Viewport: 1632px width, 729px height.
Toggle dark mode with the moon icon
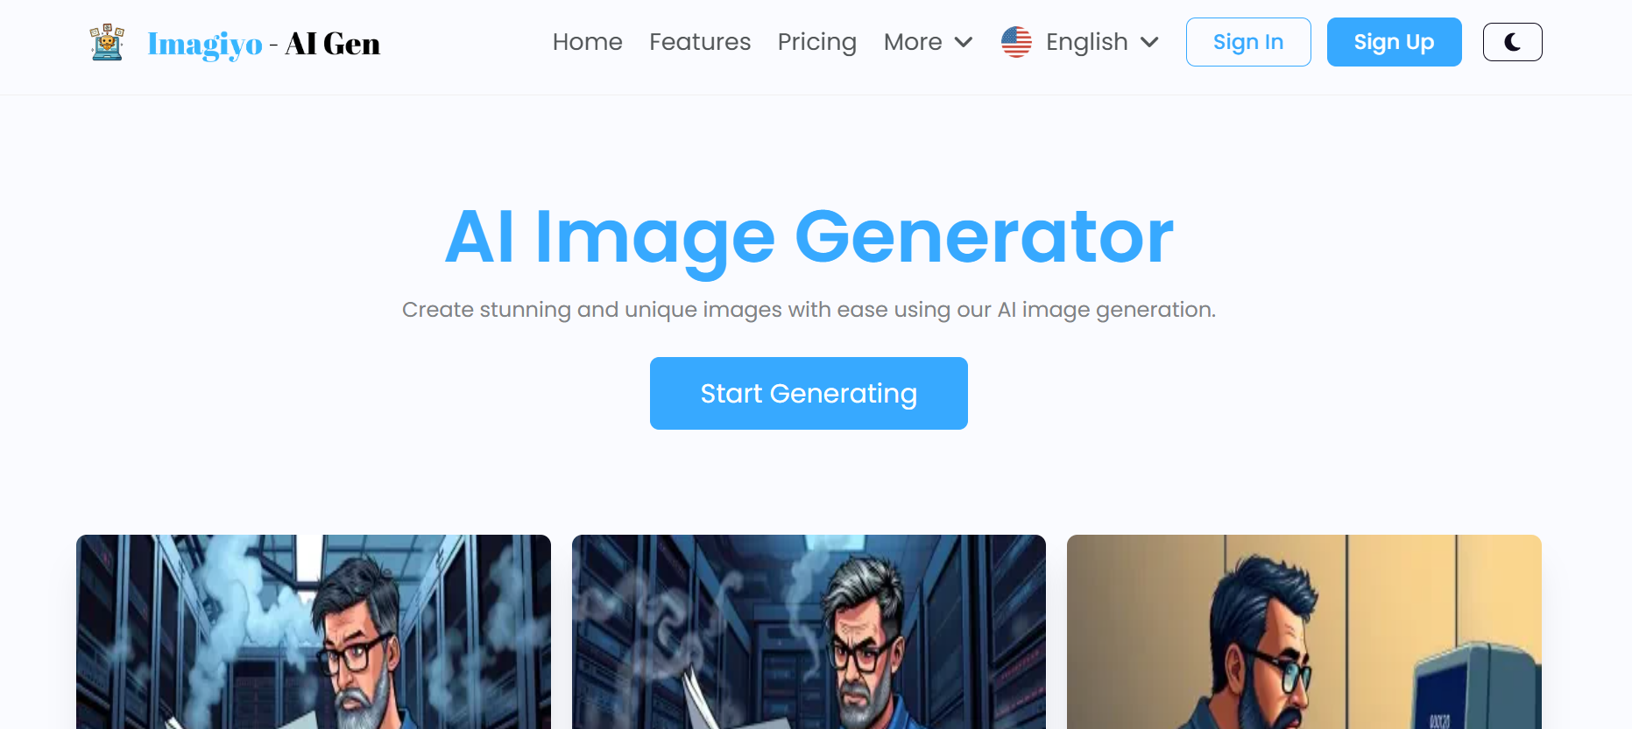pos(1512,42)
